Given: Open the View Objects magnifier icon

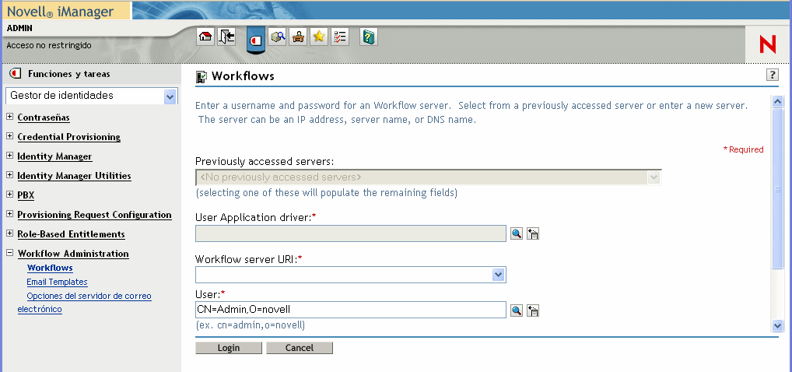Looking at the screenshot, I should 277,37.
